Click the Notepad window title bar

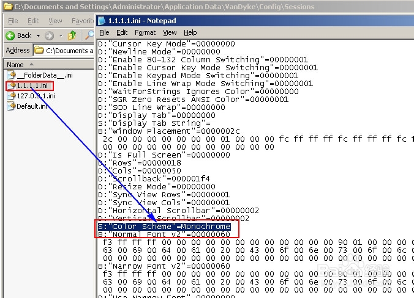pyautogui.click(x=255, y=21)
